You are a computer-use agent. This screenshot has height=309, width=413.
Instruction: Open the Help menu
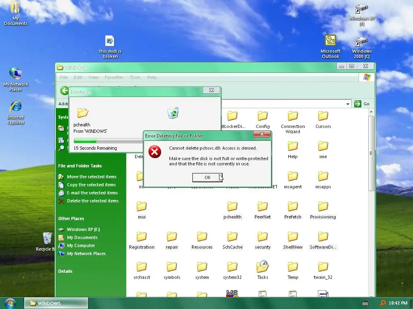coord(152,77)
